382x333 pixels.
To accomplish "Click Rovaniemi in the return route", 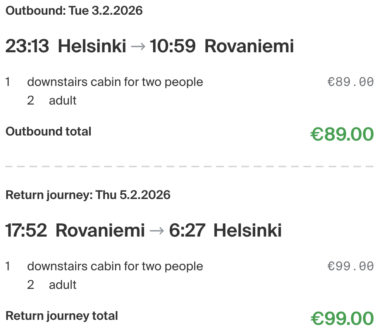I will click(100, 231).
